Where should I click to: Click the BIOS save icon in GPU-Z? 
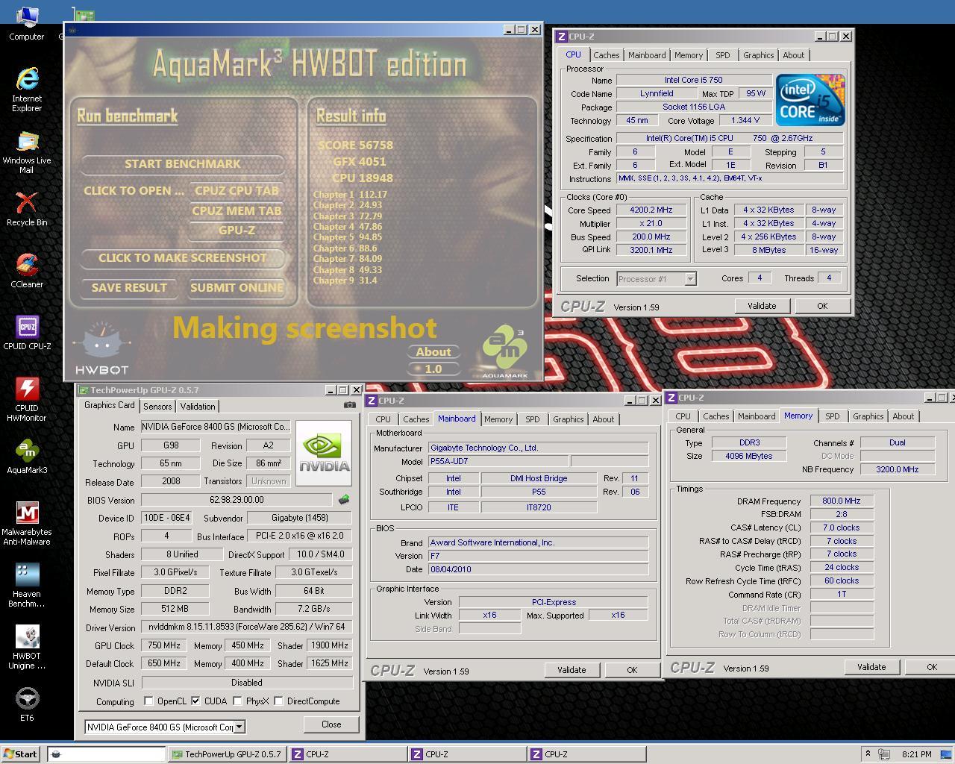(343, 499)
